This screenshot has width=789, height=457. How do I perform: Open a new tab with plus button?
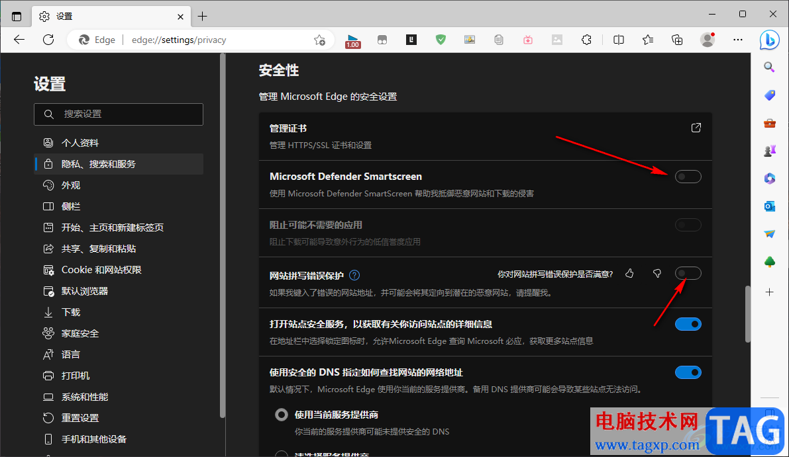pyautogui.click(x=202, y=17)
